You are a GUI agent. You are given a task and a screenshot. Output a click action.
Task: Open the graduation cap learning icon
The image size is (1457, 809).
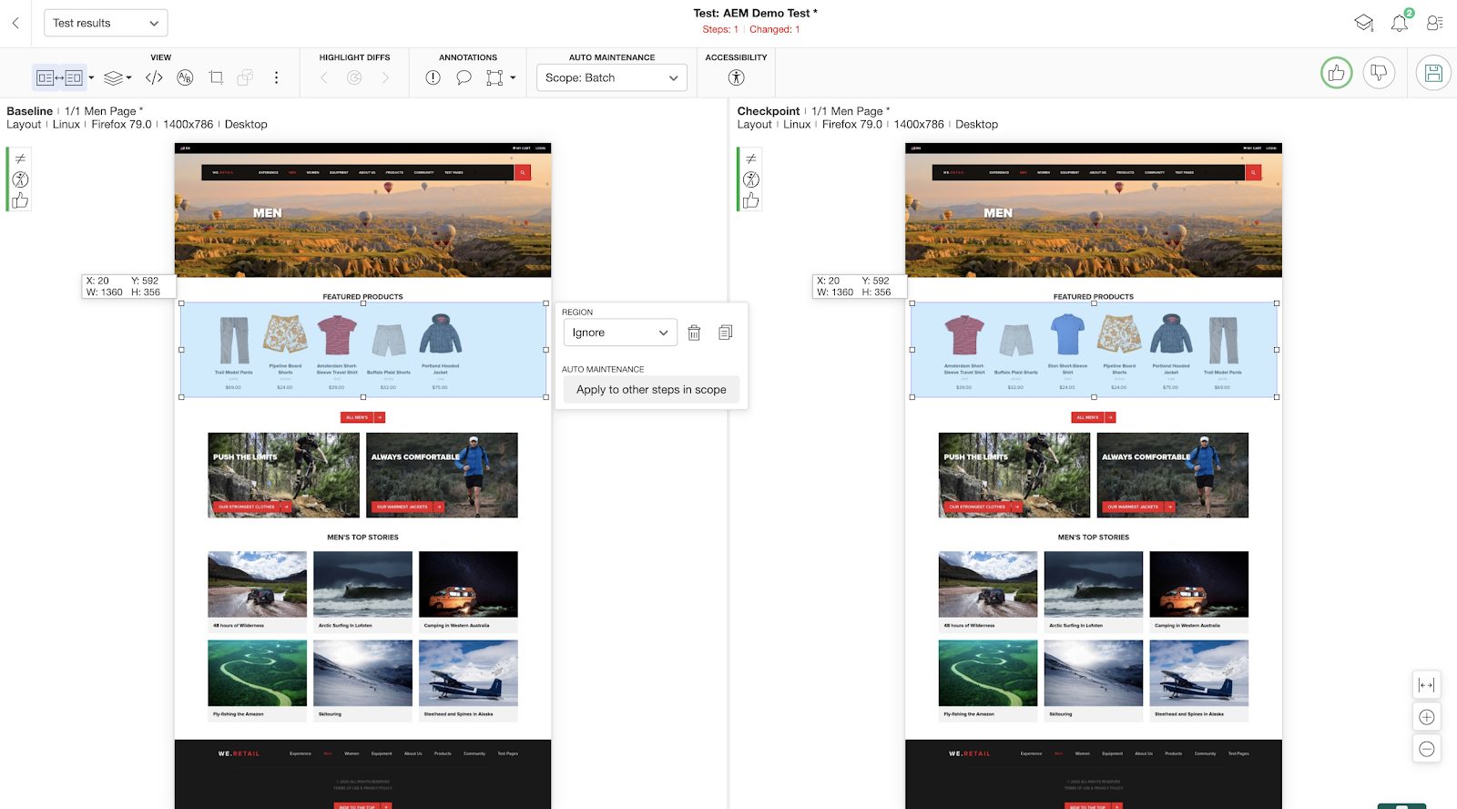(x=1363, y=24)
